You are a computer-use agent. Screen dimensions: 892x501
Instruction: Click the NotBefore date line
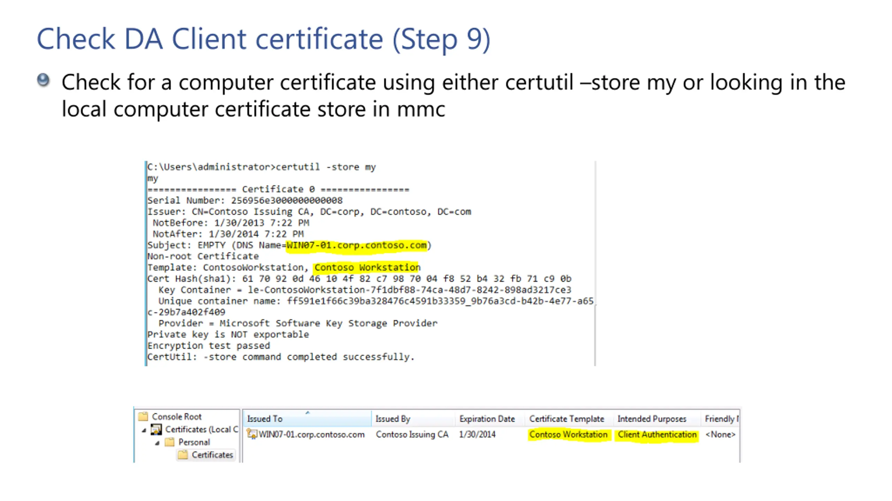[x=231, y=223]
